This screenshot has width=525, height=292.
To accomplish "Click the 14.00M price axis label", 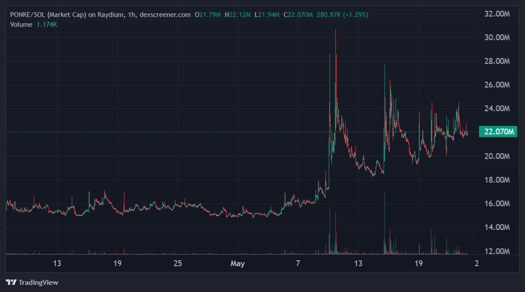I will 497,227.
